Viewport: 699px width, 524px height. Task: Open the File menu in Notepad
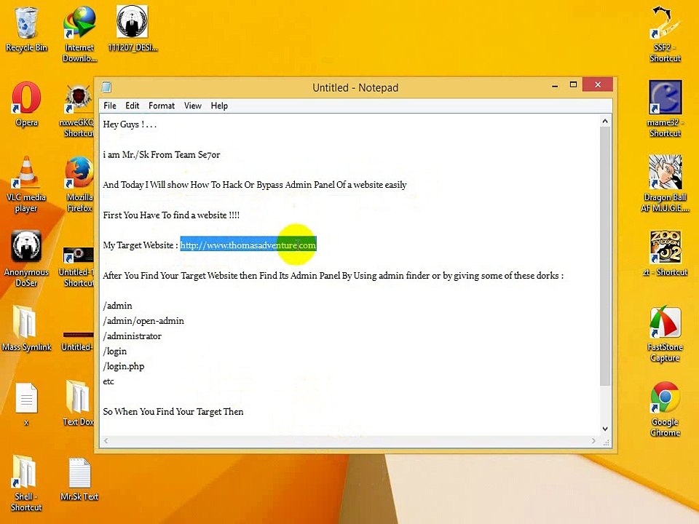110,106
